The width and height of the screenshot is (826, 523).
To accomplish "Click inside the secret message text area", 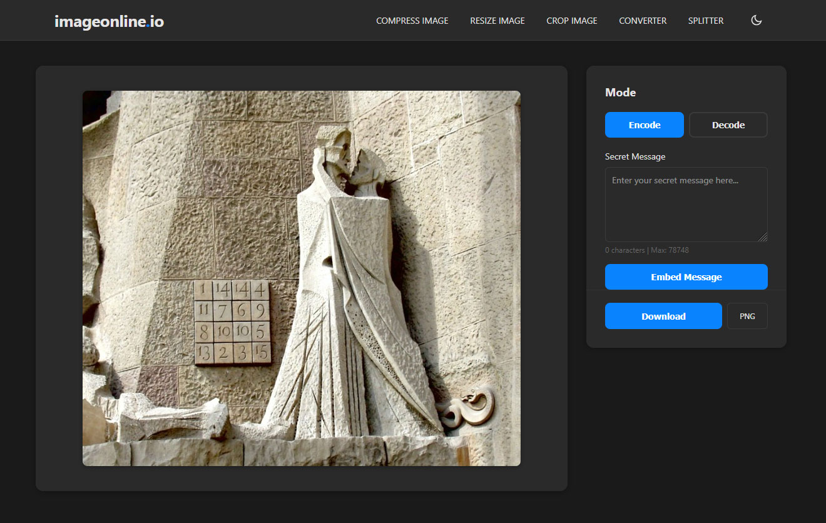I will point(686,204).
